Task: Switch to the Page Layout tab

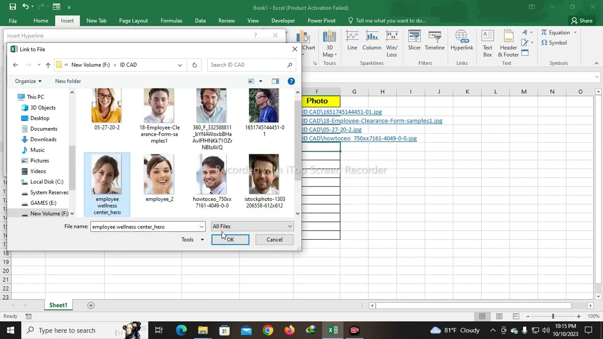Action: pos(133,20)
